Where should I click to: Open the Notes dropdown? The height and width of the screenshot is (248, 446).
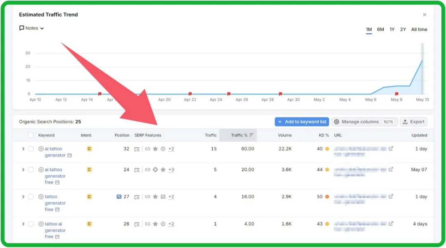[32, 28]
